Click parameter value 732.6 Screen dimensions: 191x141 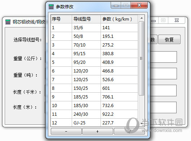(119, 106)
